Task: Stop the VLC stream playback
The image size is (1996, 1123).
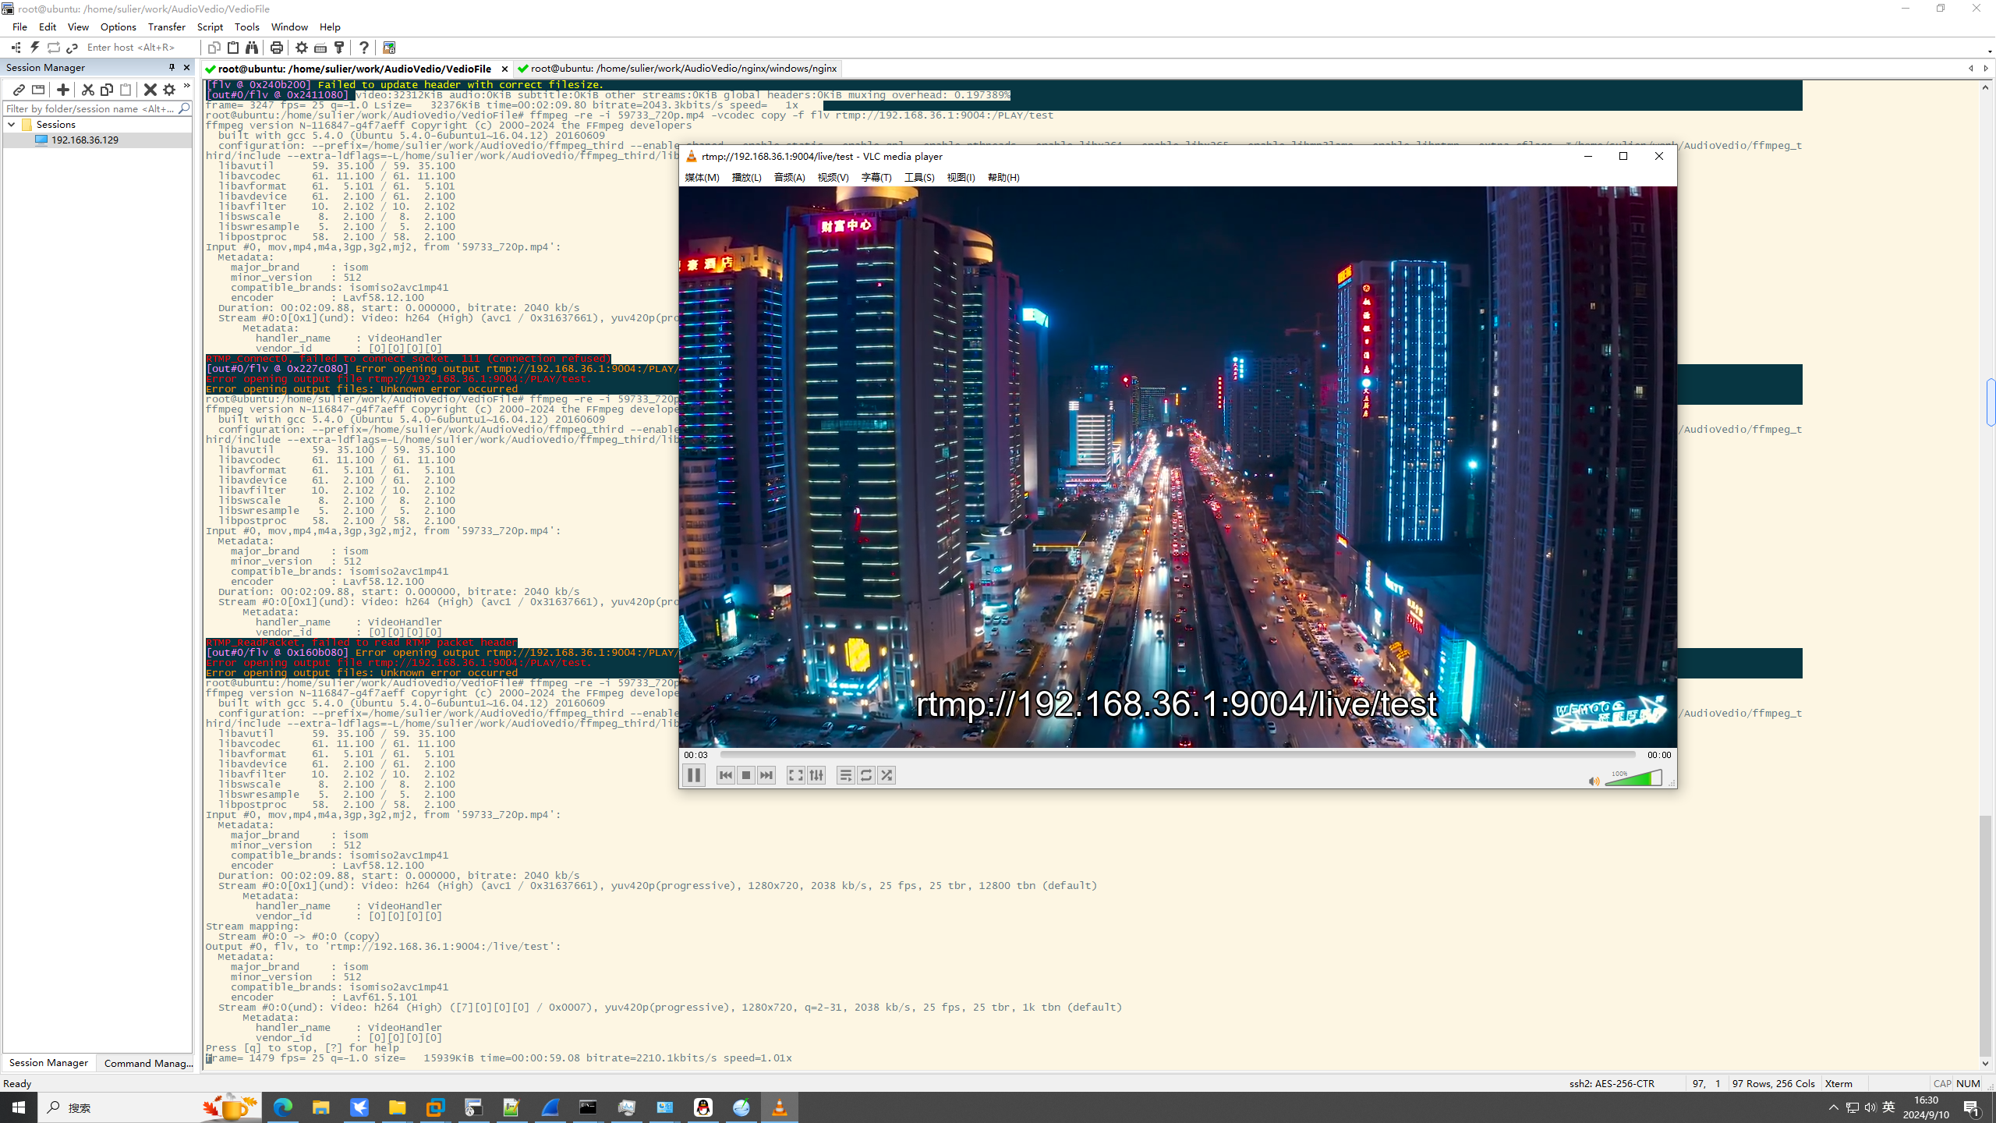Action: click(746, 775)
